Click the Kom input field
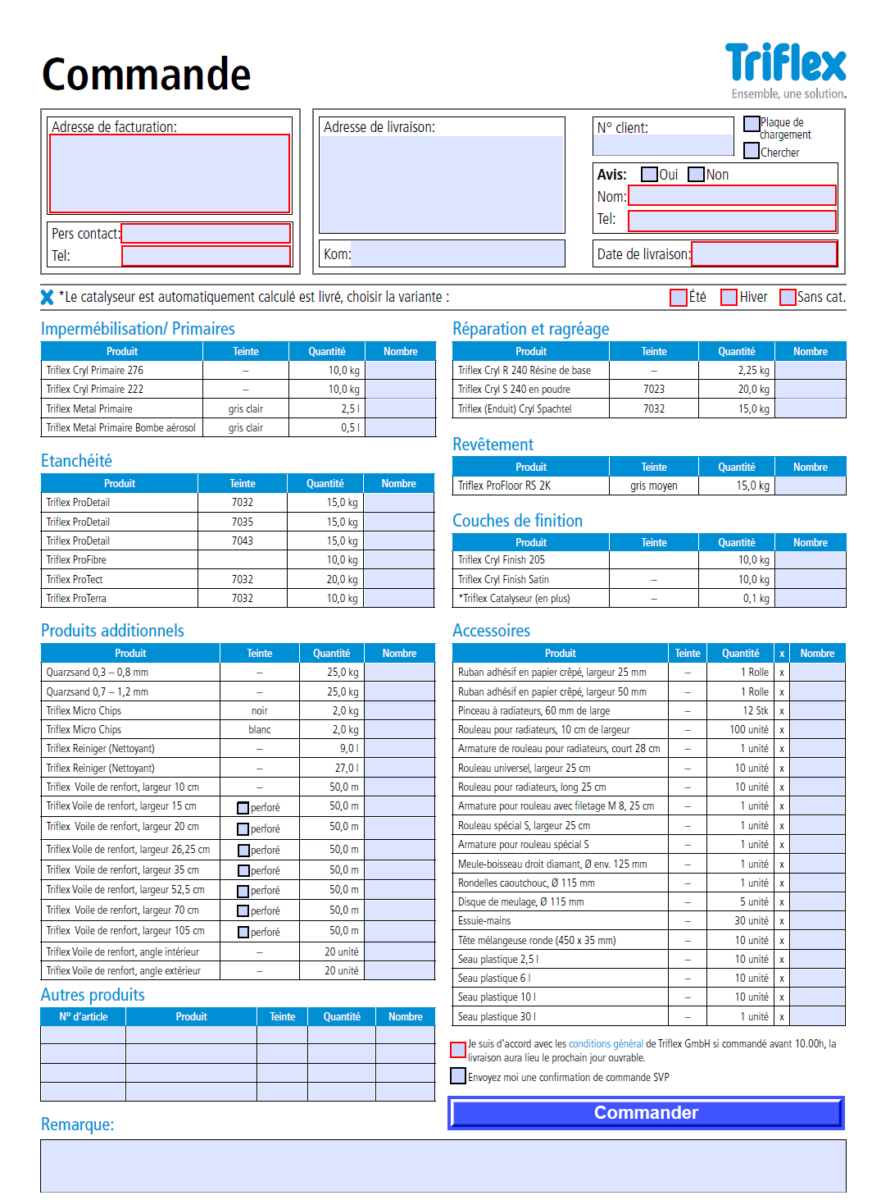 pyautogui.click(x=457, y=253)
